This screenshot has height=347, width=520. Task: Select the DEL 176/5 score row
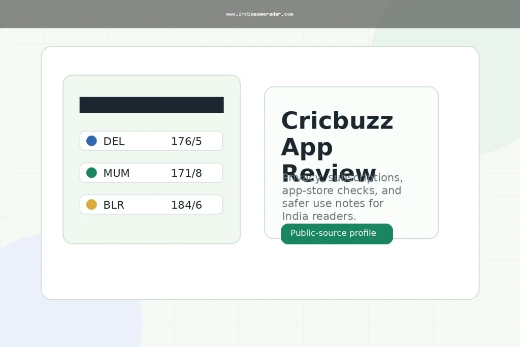pos(151,141)
